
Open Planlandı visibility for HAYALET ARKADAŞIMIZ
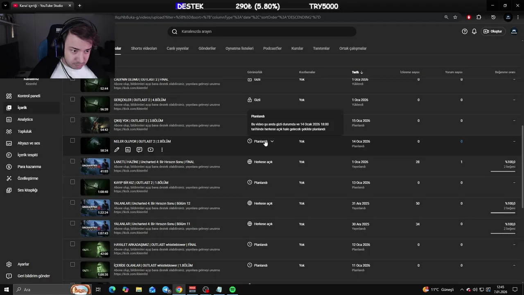[x=257, y=245]
